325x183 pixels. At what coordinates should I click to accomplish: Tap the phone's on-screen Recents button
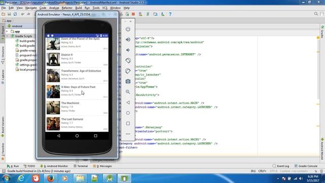95,136
